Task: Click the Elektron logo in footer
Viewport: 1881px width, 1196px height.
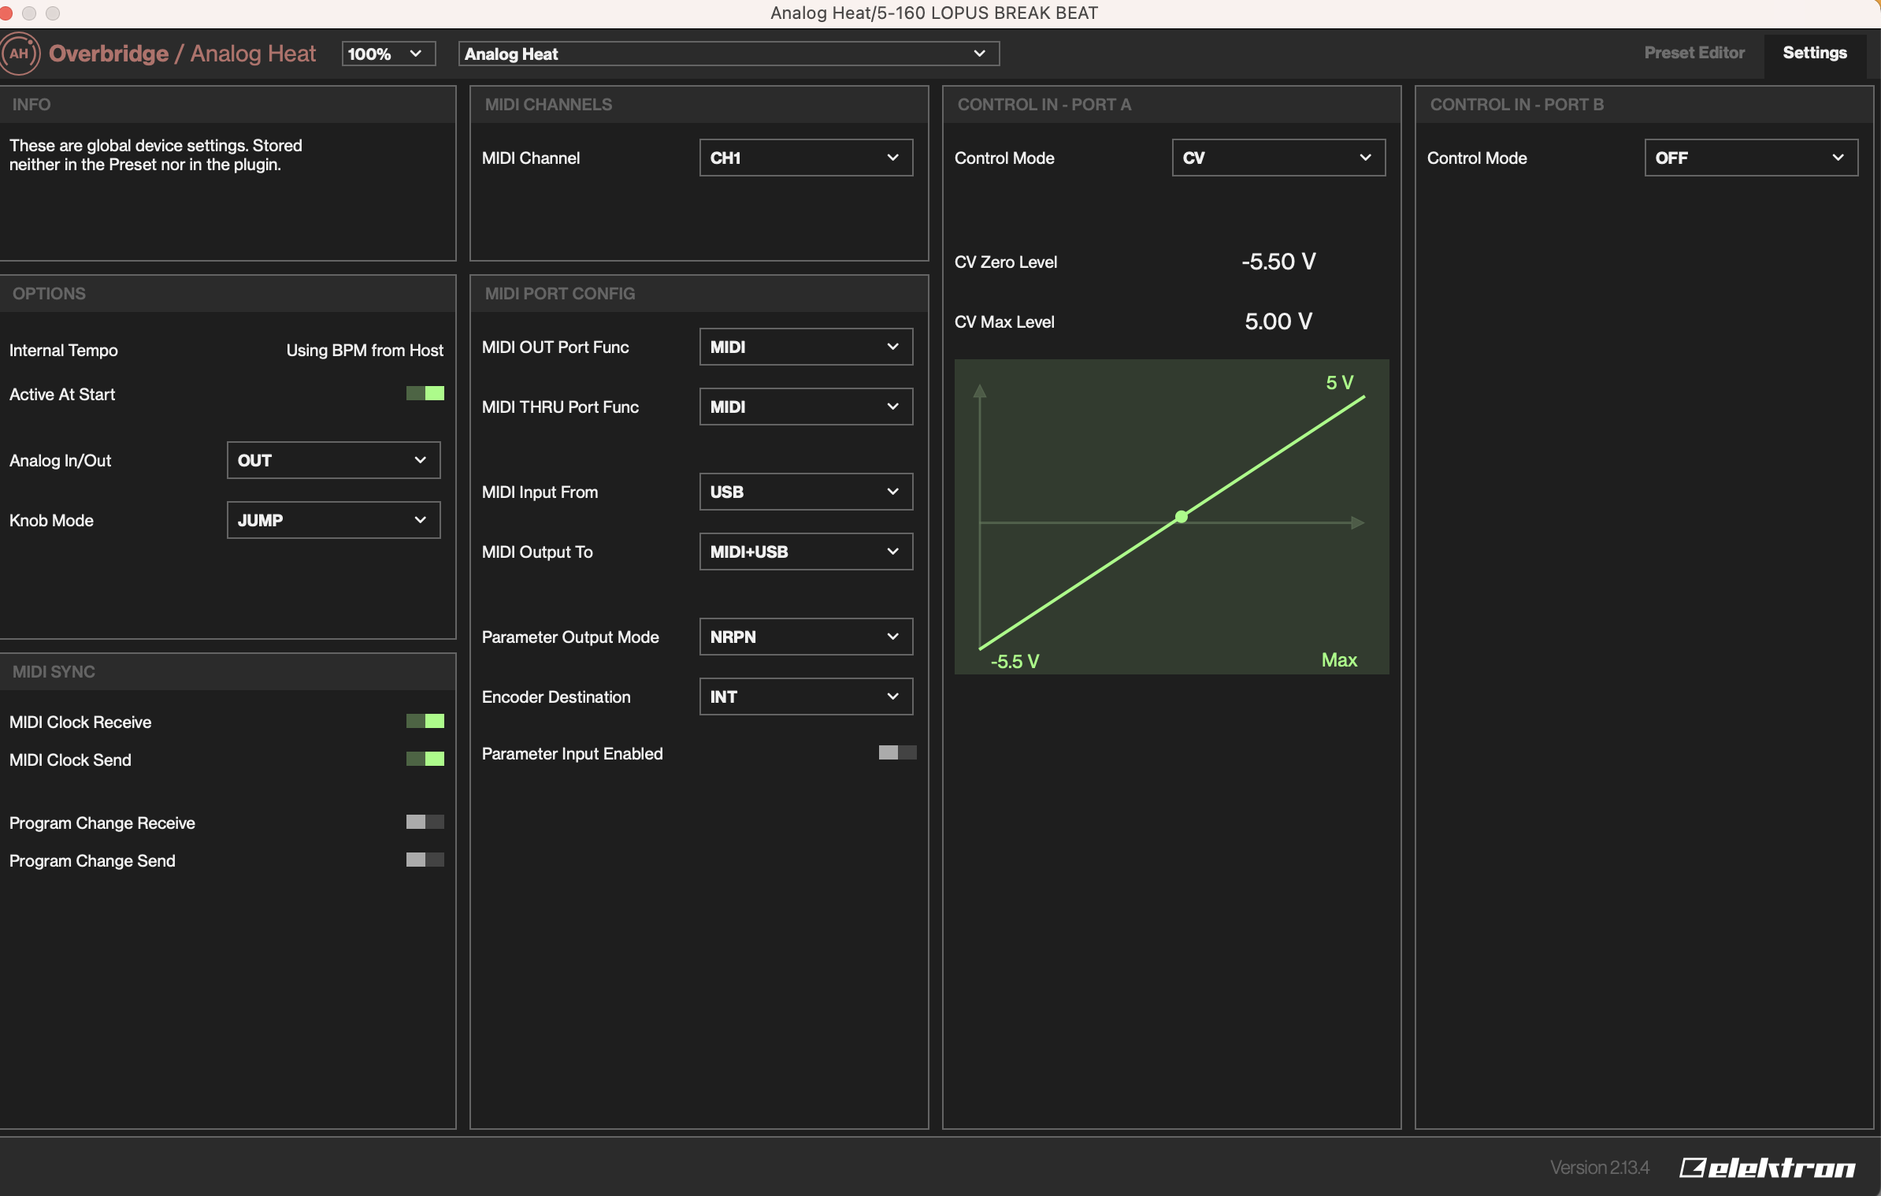Action: tap(1767, 1168)
